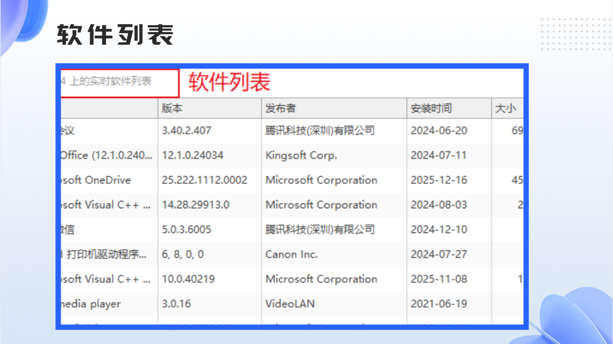Click 腾讯科技 publisher in the 5.0.3.6005 row

coord(320,229)
